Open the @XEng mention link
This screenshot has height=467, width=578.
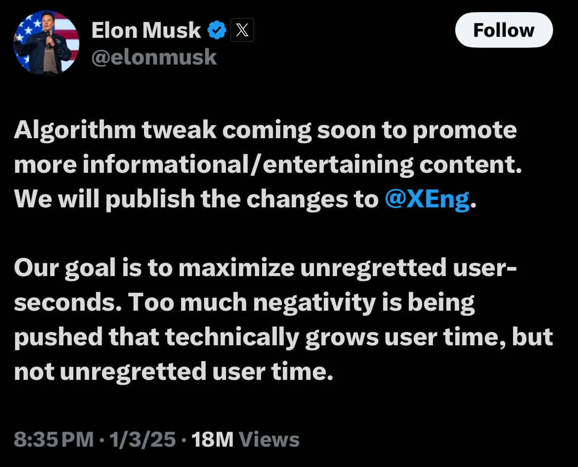pyautogui.click(x=427, y=200)
